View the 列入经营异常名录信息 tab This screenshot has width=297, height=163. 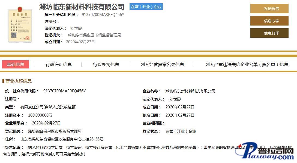pos(162,64)
